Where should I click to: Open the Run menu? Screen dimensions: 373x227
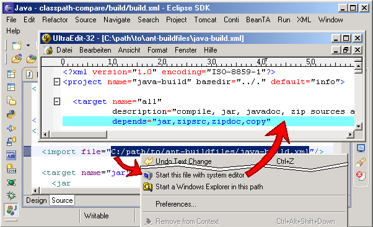[x=284, y=20]
